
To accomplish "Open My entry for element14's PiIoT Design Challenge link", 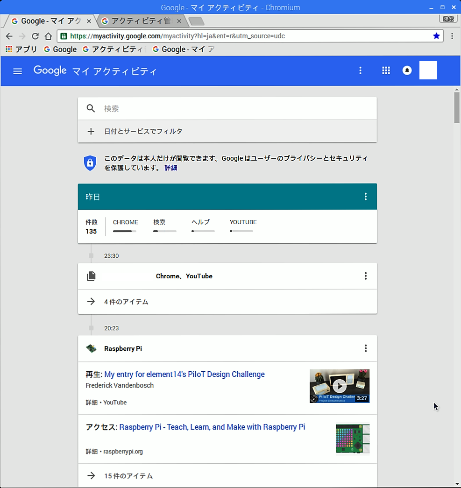I will tap(184, 374).
